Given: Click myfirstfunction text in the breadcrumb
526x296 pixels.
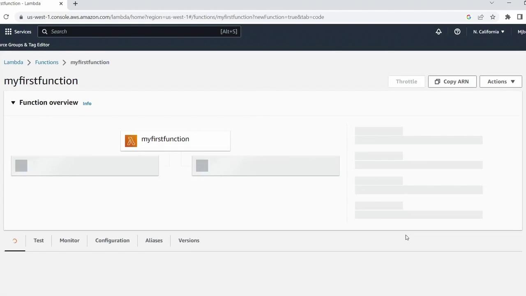Looking at the screenshot, I should point(90,62).
